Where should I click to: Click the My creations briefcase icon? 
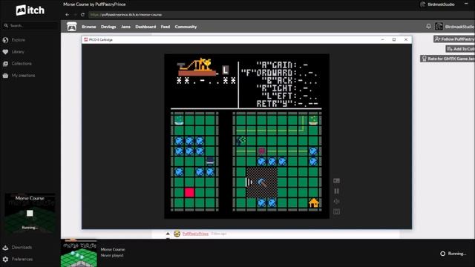click(x=5, y=76)
